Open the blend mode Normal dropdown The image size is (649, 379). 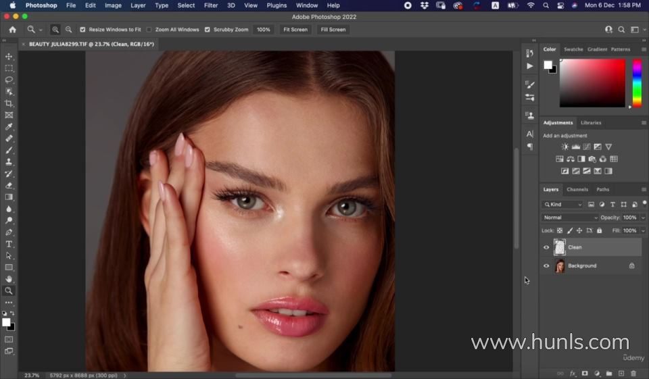coord(571,218)
